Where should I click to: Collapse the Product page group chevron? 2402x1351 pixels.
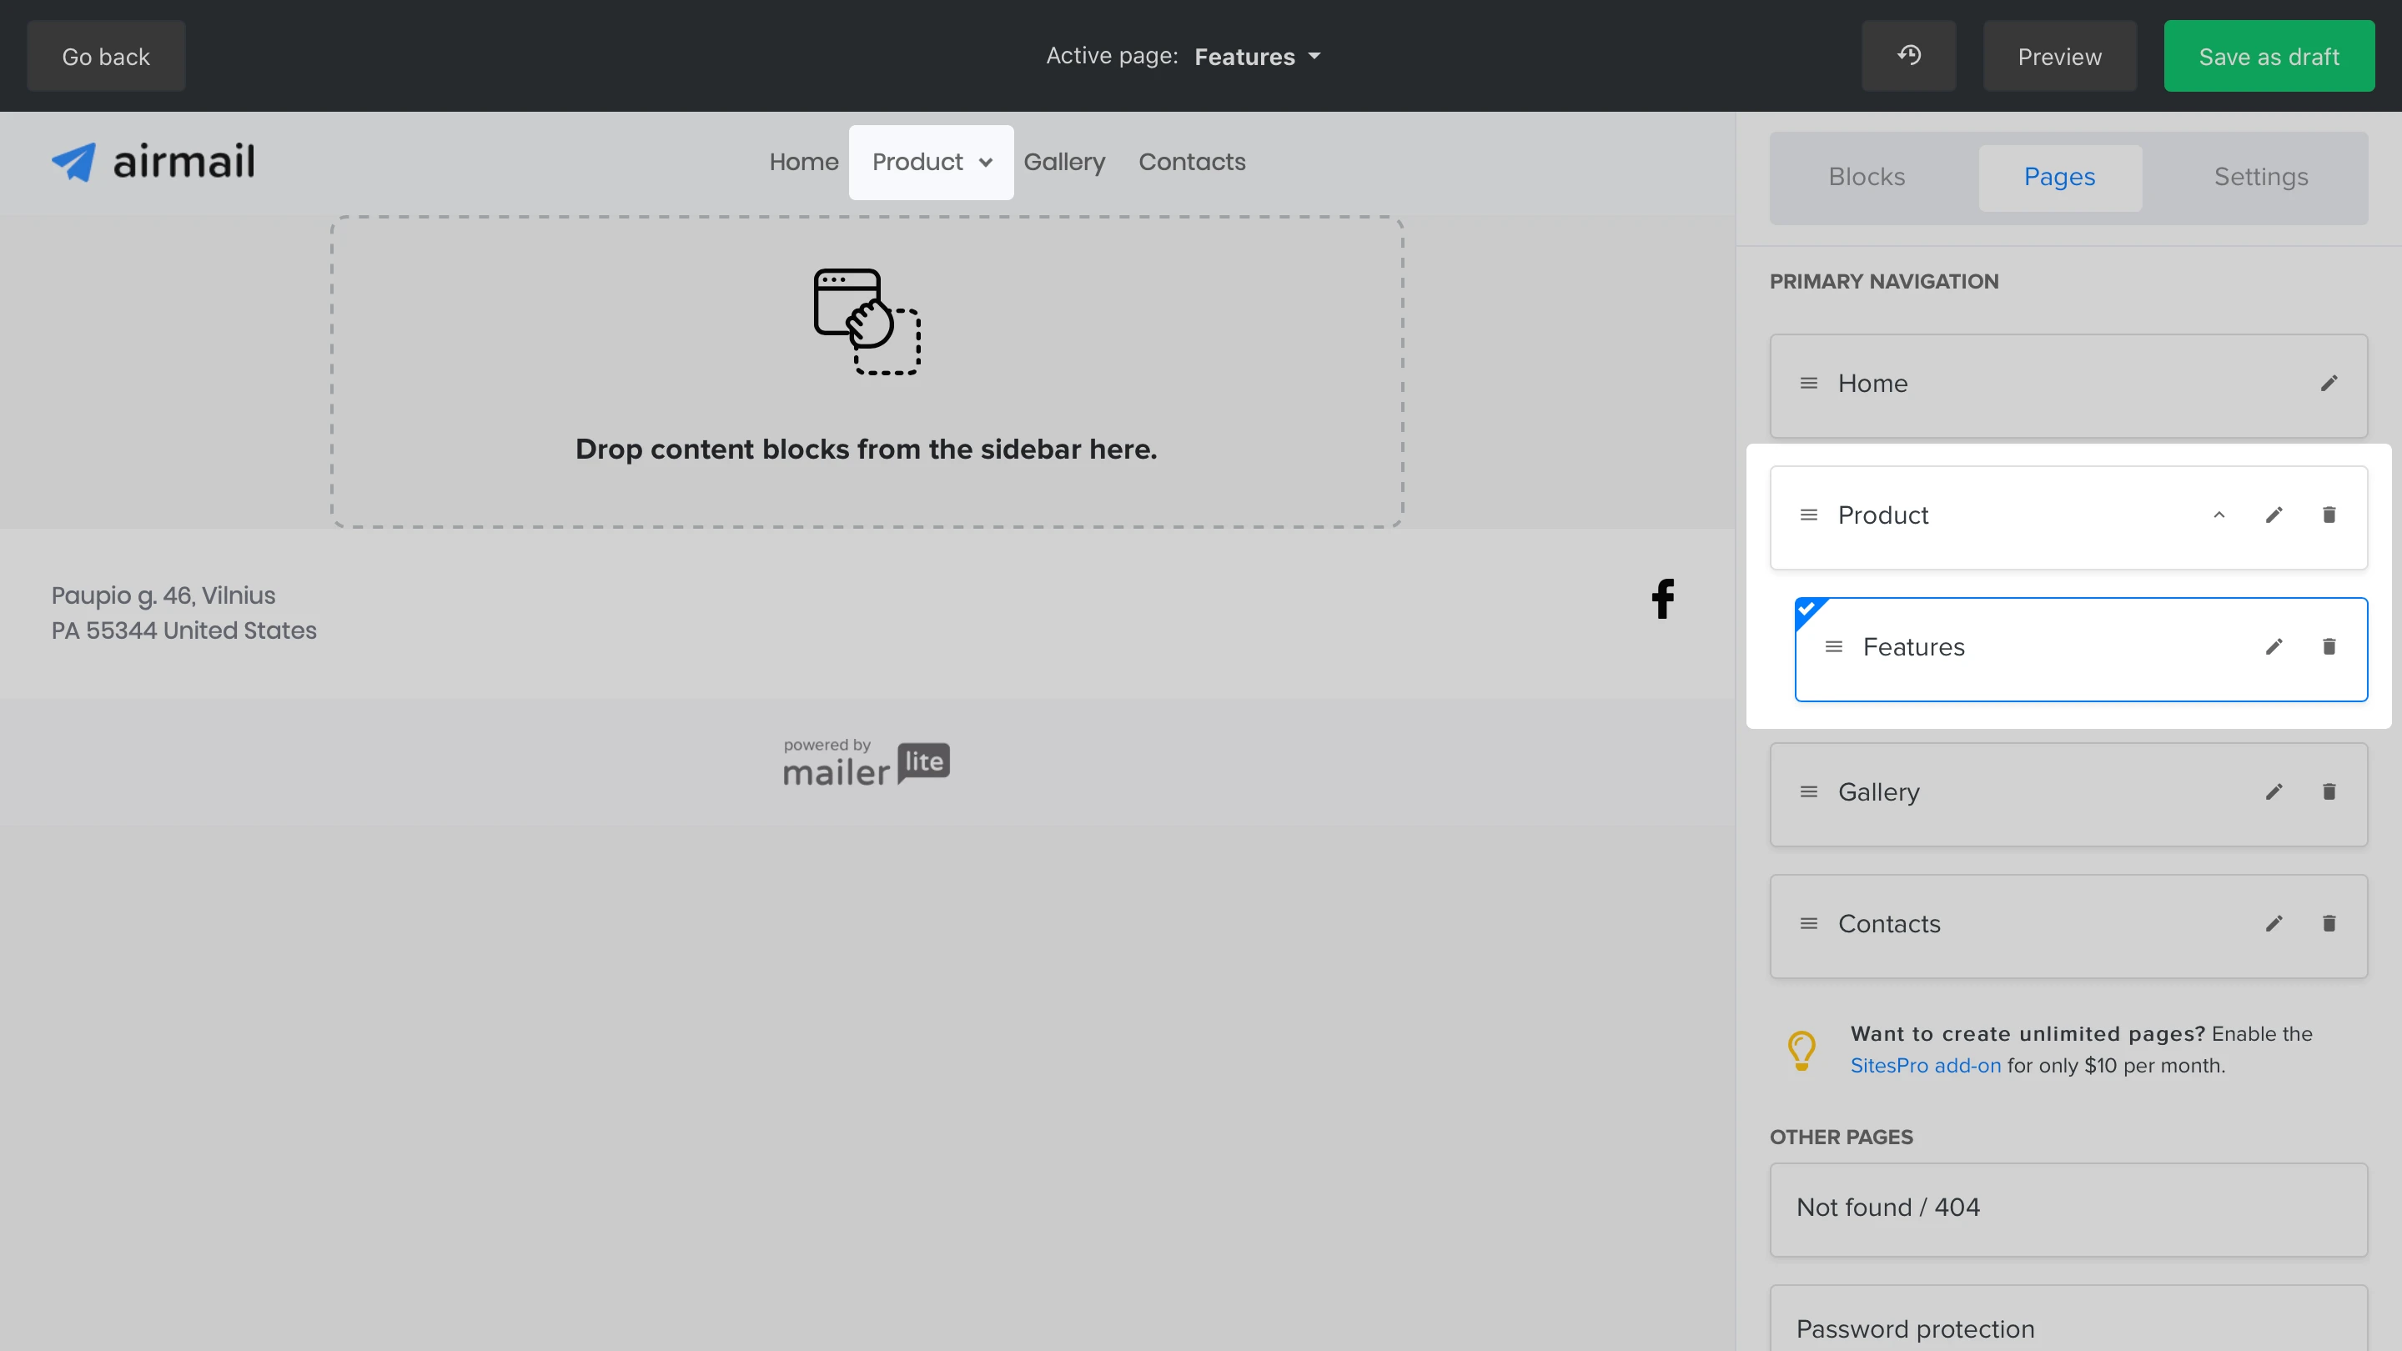click(x=2219, y=515)
